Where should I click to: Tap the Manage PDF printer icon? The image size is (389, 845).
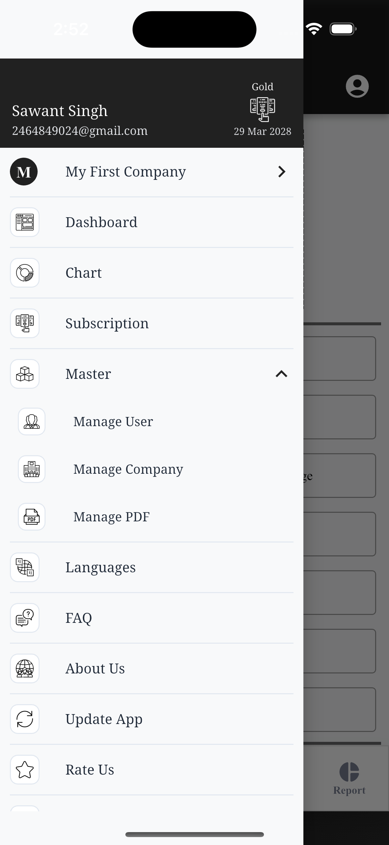[32, 517]
